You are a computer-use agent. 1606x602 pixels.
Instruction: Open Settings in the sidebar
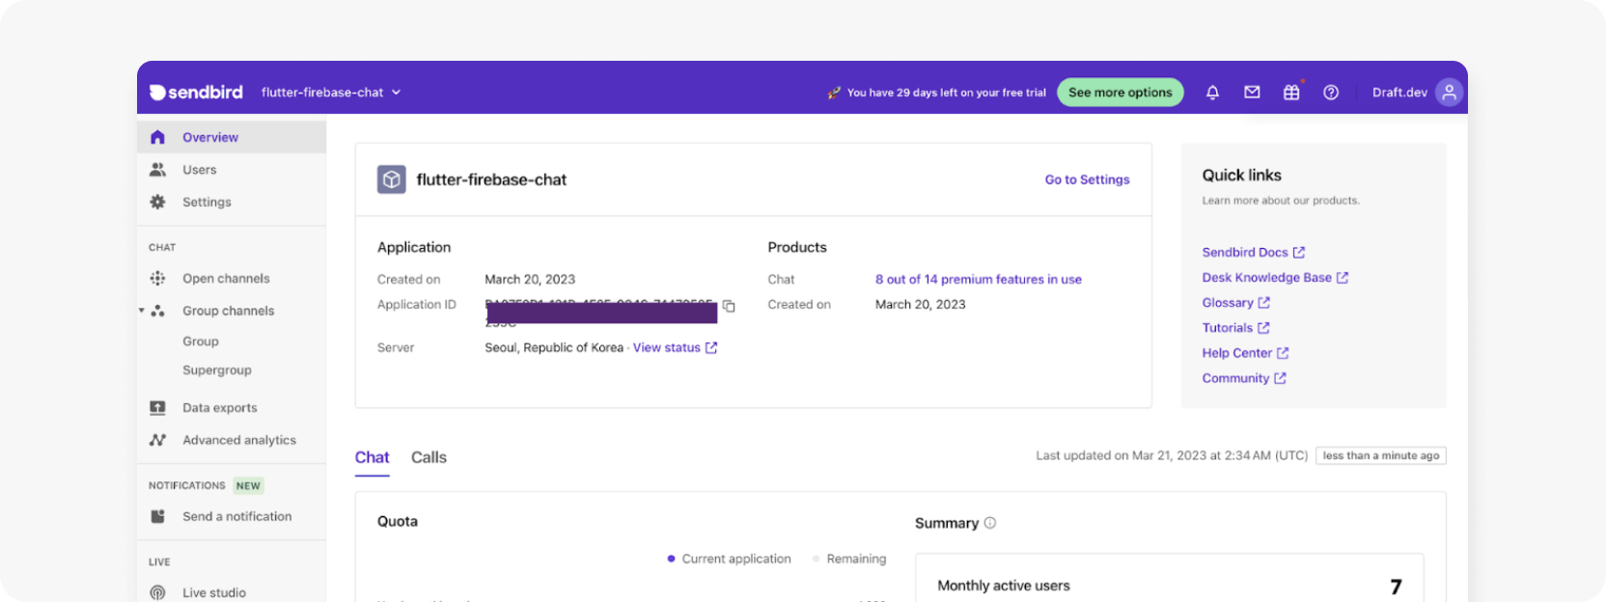[232, 202]
